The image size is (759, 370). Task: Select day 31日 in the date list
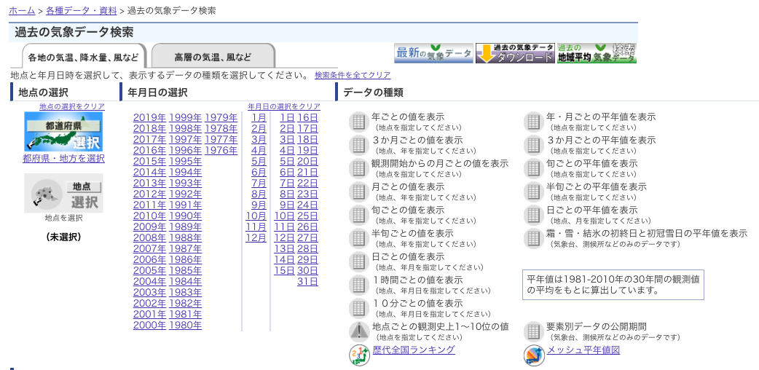[x=307, y=281]
